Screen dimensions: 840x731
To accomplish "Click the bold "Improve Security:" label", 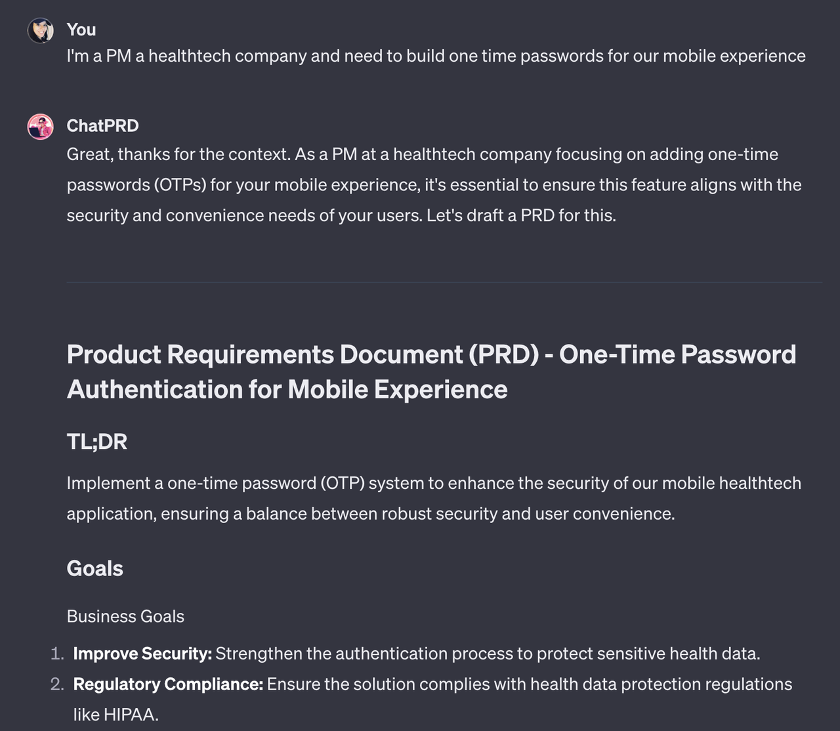I will [x=142, y=654].
